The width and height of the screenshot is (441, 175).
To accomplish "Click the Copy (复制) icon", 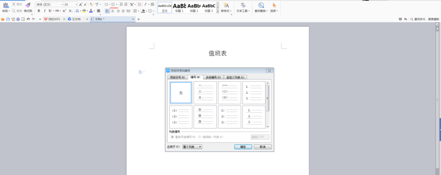I will point(14,11).
